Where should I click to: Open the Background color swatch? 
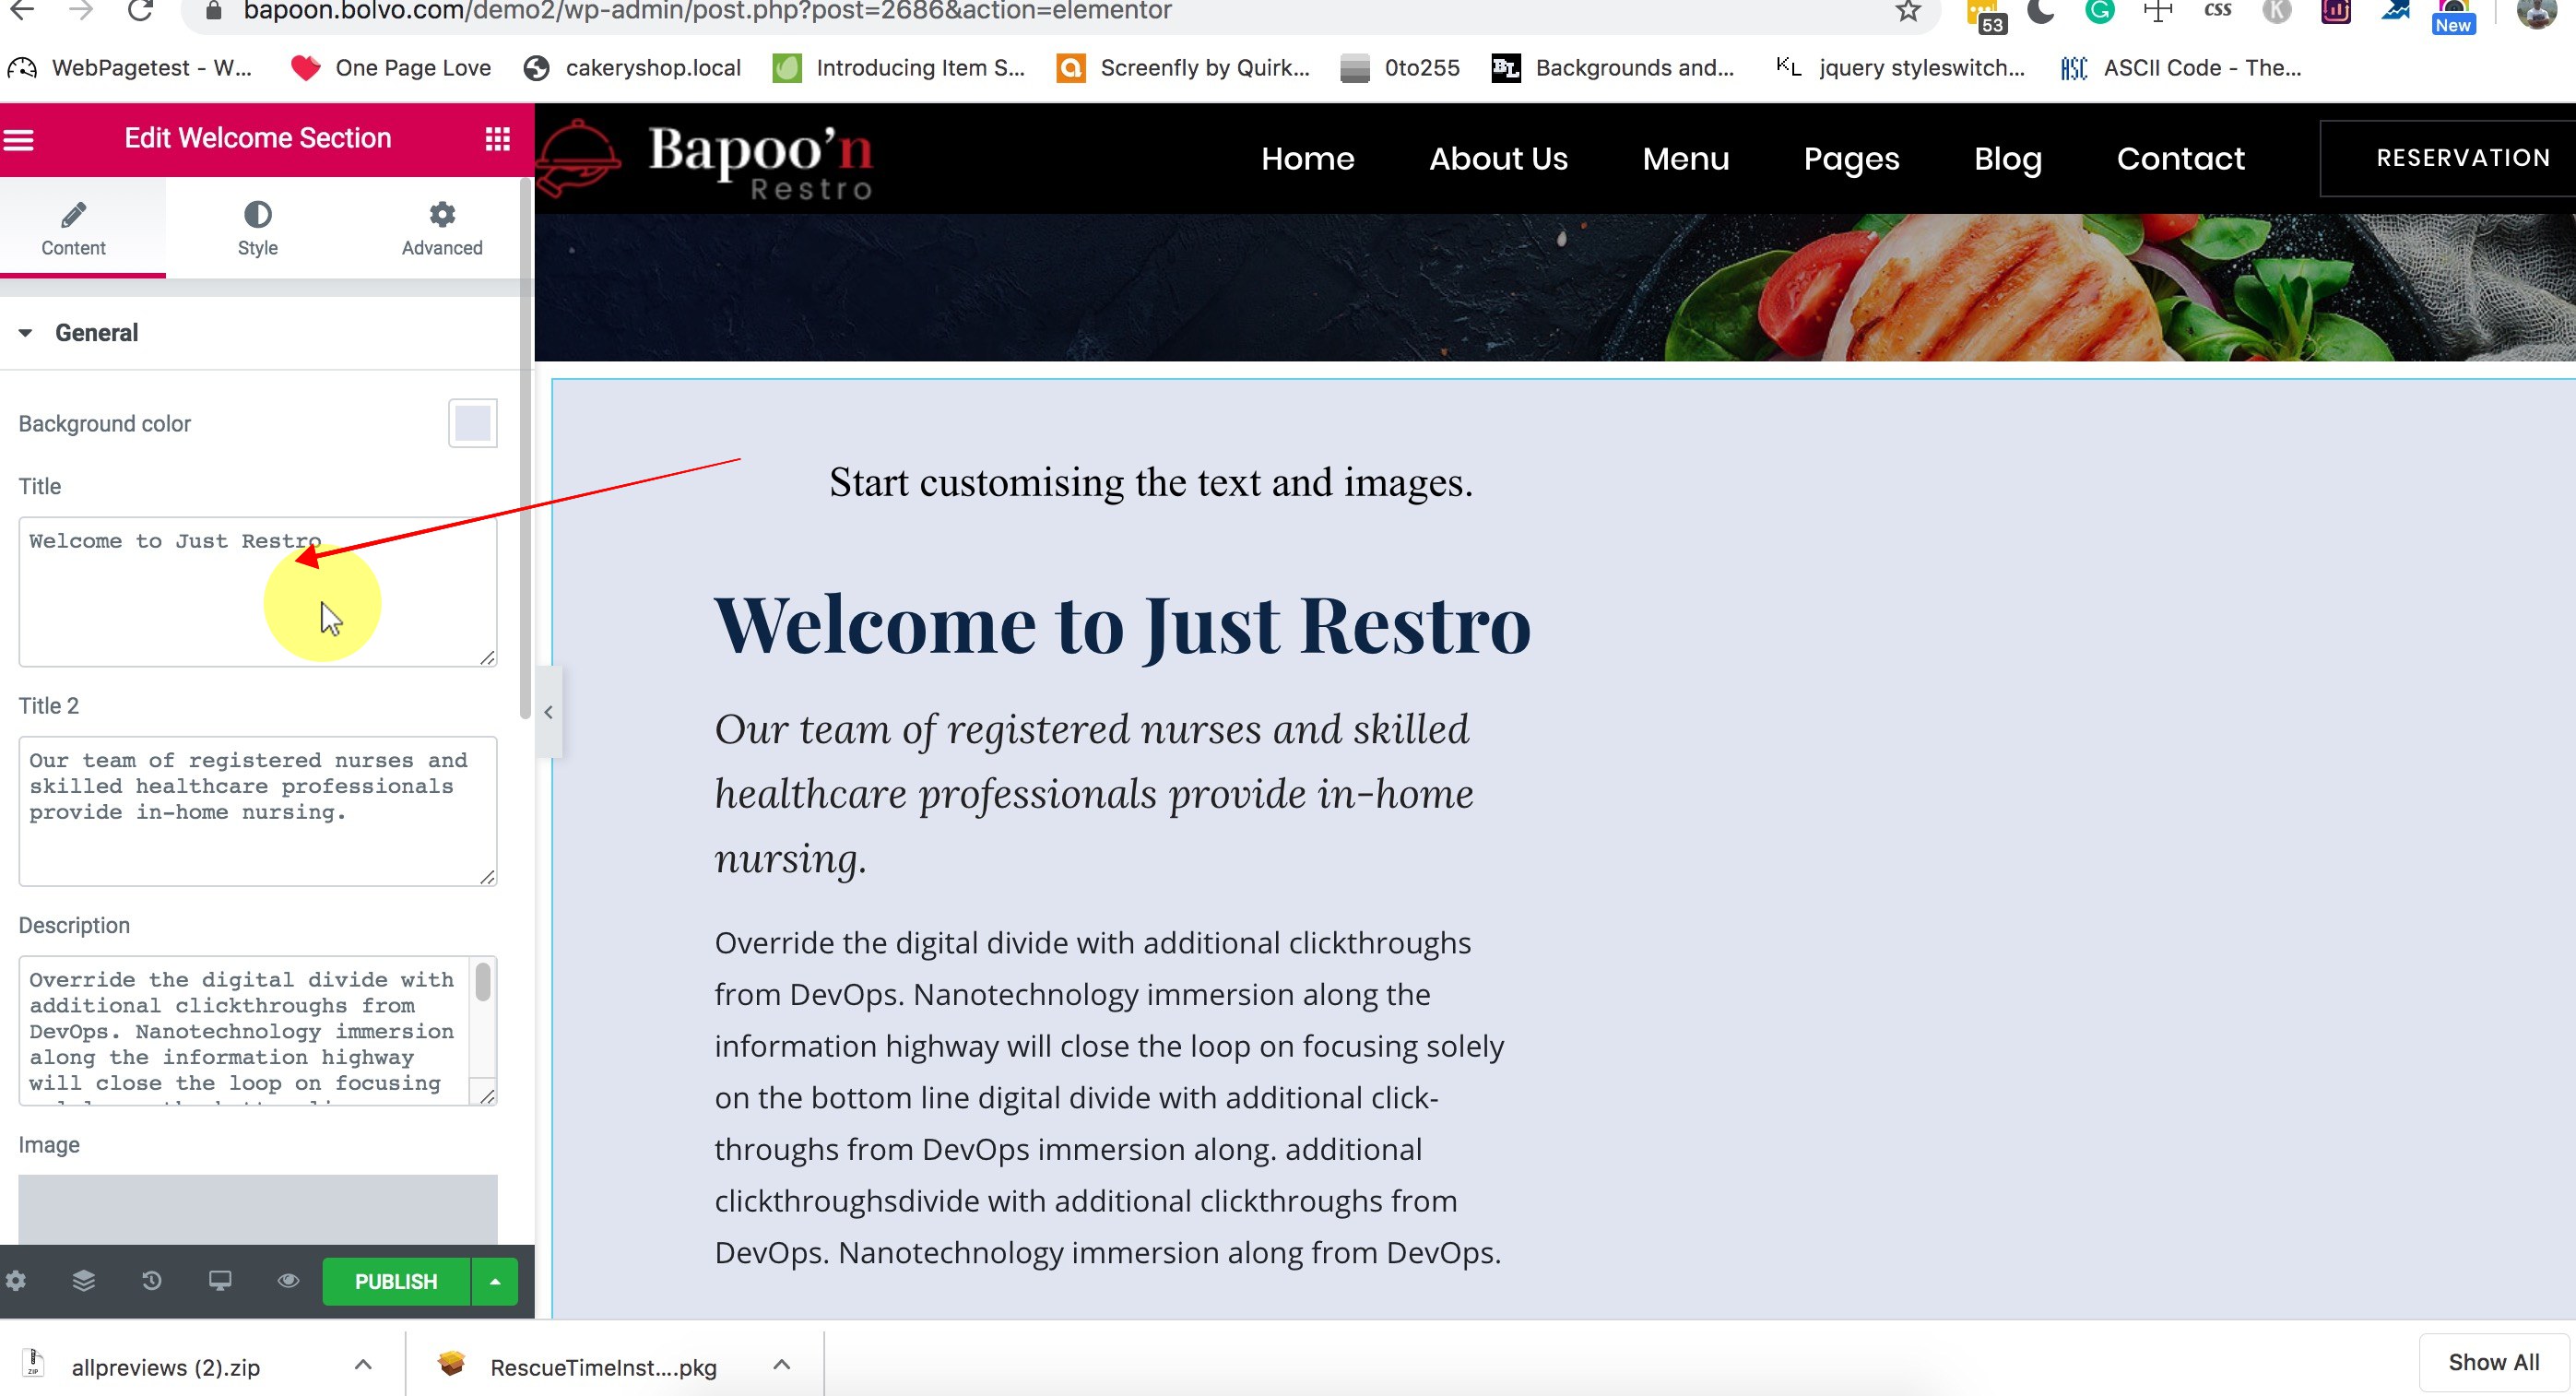pos(472,423)
